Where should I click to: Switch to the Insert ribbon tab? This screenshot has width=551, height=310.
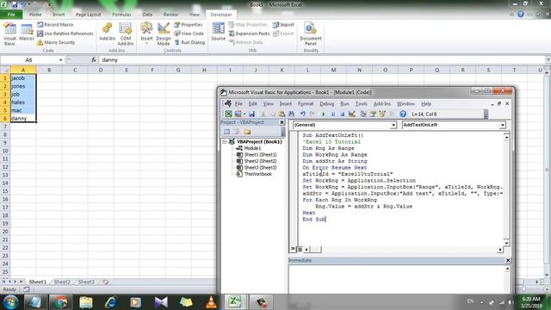tap(59, 15)
